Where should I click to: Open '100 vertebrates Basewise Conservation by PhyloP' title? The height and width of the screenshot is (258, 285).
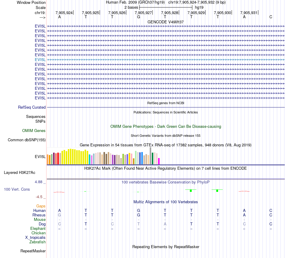[166, 182]
